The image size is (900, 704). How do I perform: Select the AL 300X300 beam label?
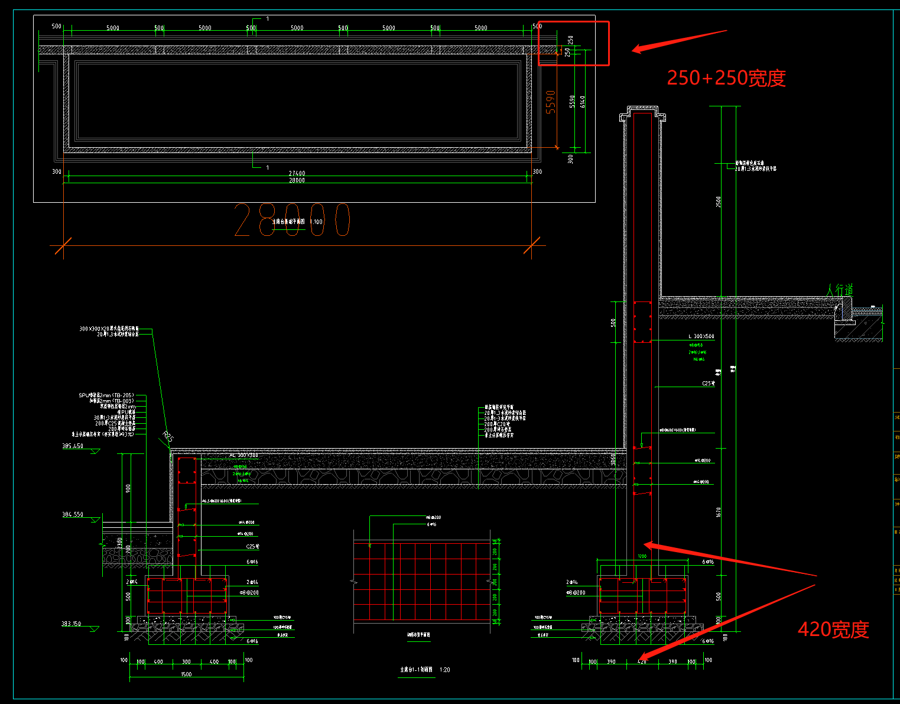[243, 456]
